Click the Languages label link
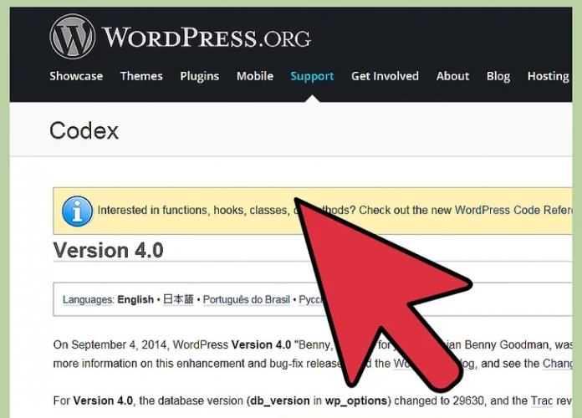The width and height of the screenshot is (582, 418). tap(88, 299)
